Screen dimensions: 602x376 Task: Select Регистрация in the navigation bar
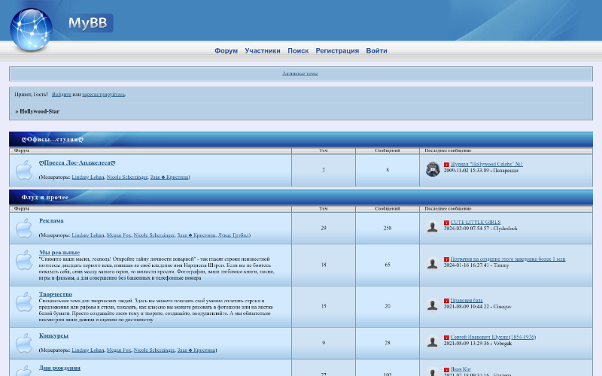click(x=337, y=51)
